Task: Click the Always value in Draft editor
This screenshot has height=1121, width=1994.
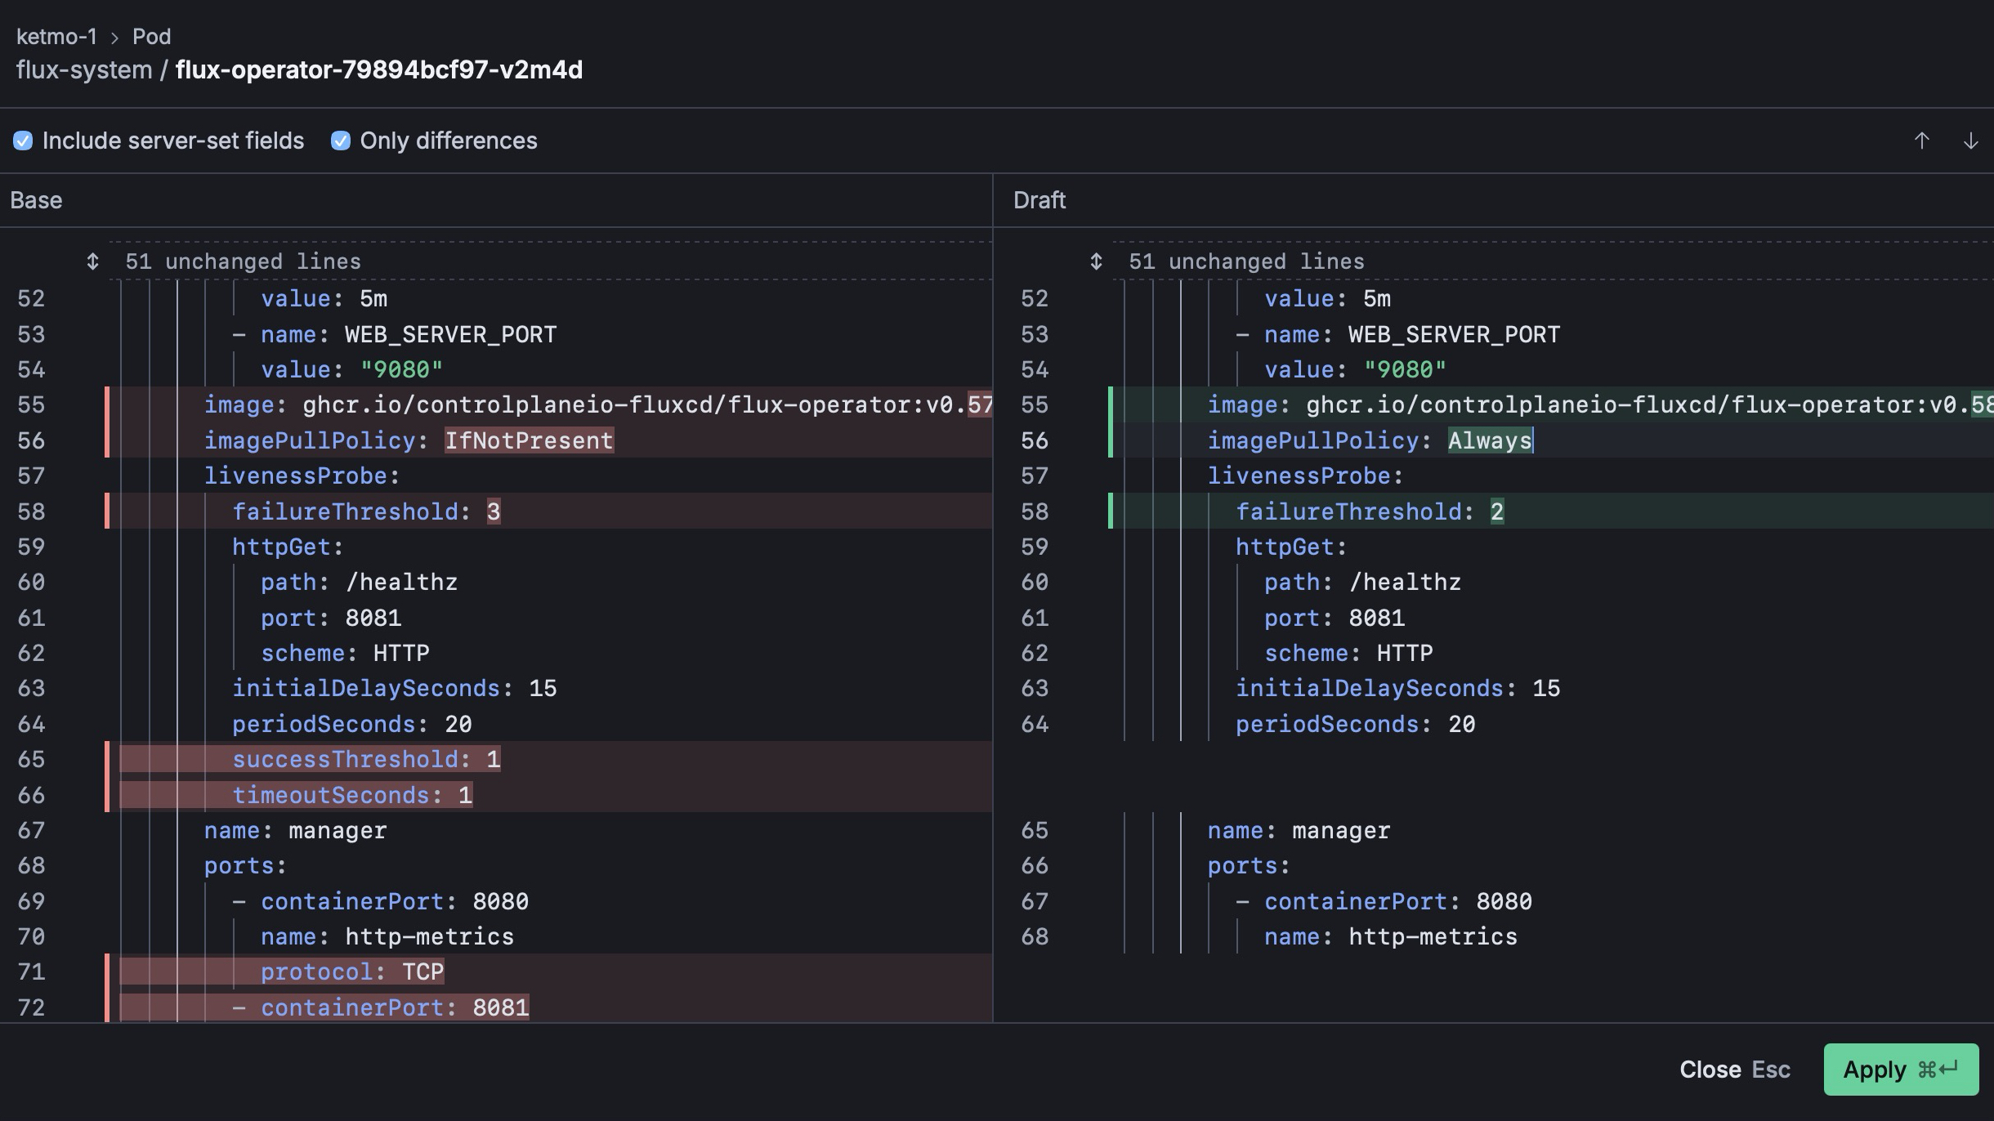Action: pos(1490,440)
